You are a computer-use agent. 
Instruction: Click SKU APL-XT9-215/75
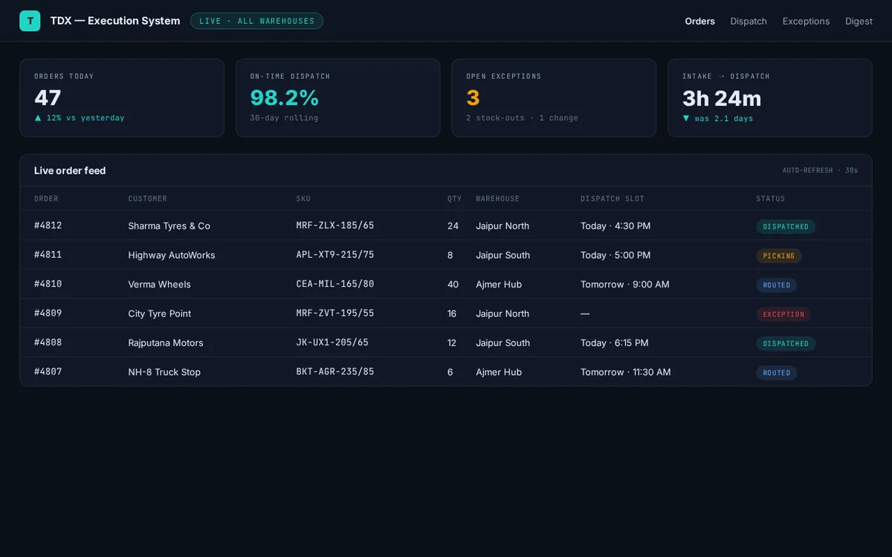coord(335,255)
